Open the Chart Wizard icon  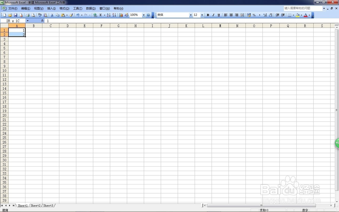(121, 15)
